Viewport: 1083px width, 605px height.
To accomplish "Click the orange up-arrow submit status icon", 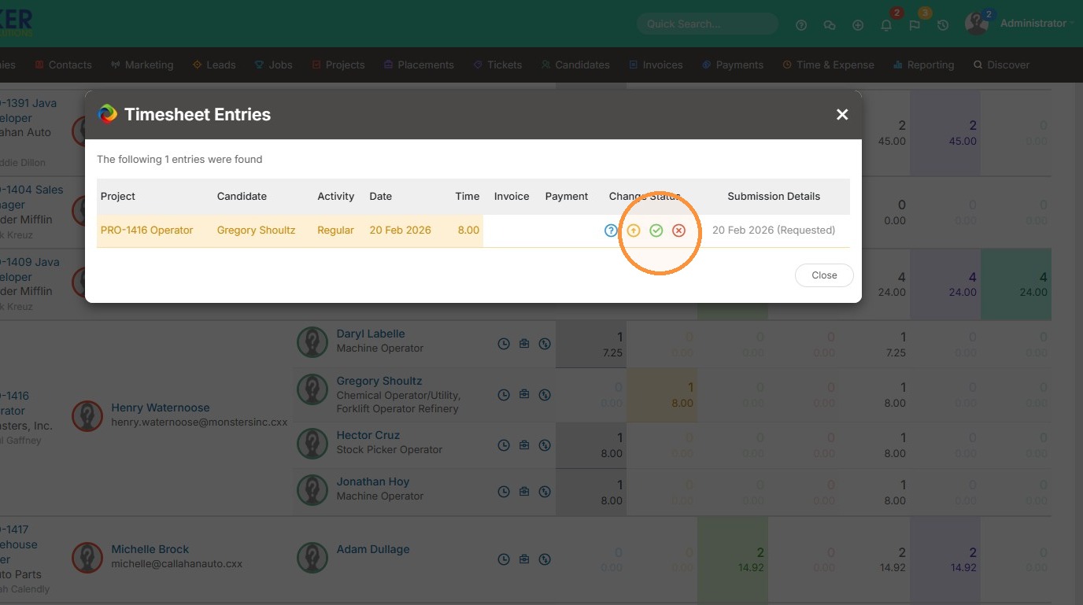I will (x=634, y=231).
